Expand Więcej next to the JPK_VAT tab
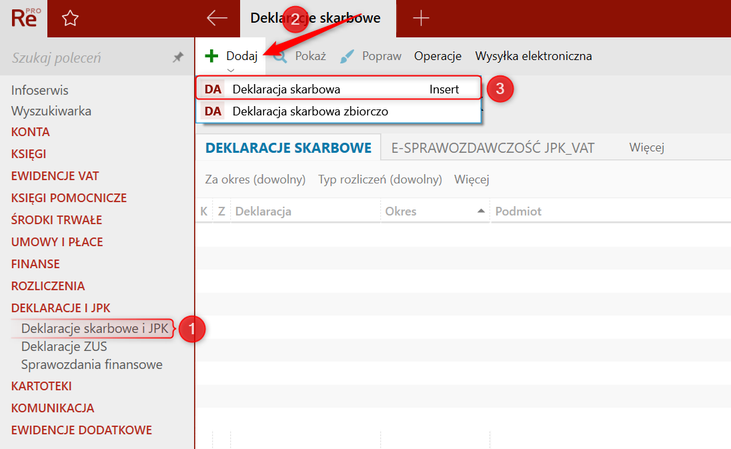This screenshot has width=731, height=449. (x=646, y=147)
